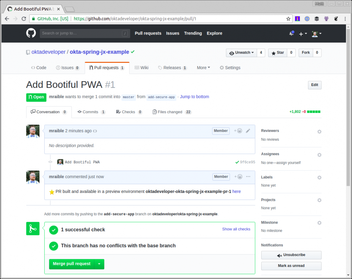Open the merge options dropdown arrow

tap(99, 264)
